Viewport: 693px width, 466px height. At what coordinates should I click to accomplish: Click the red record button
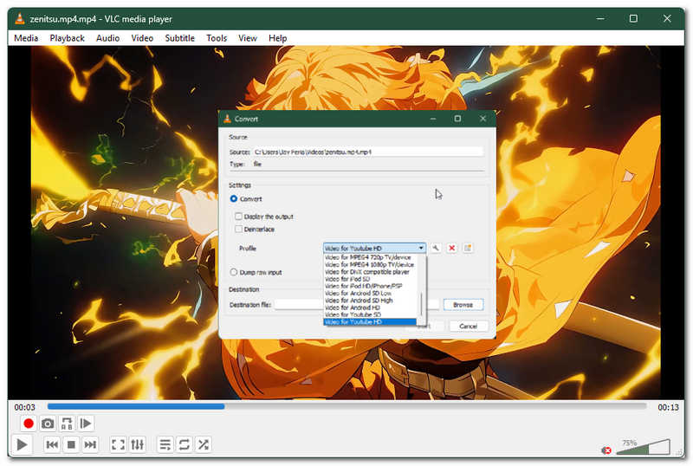[29, 424]
